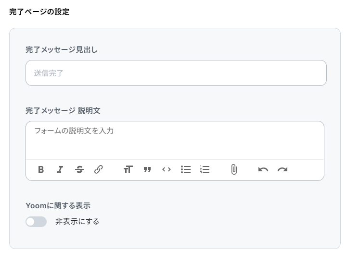The height and width of the screenshot is (262, 347).
Task: Toggle the Yoom display switch
Action: tap(36, 222)
